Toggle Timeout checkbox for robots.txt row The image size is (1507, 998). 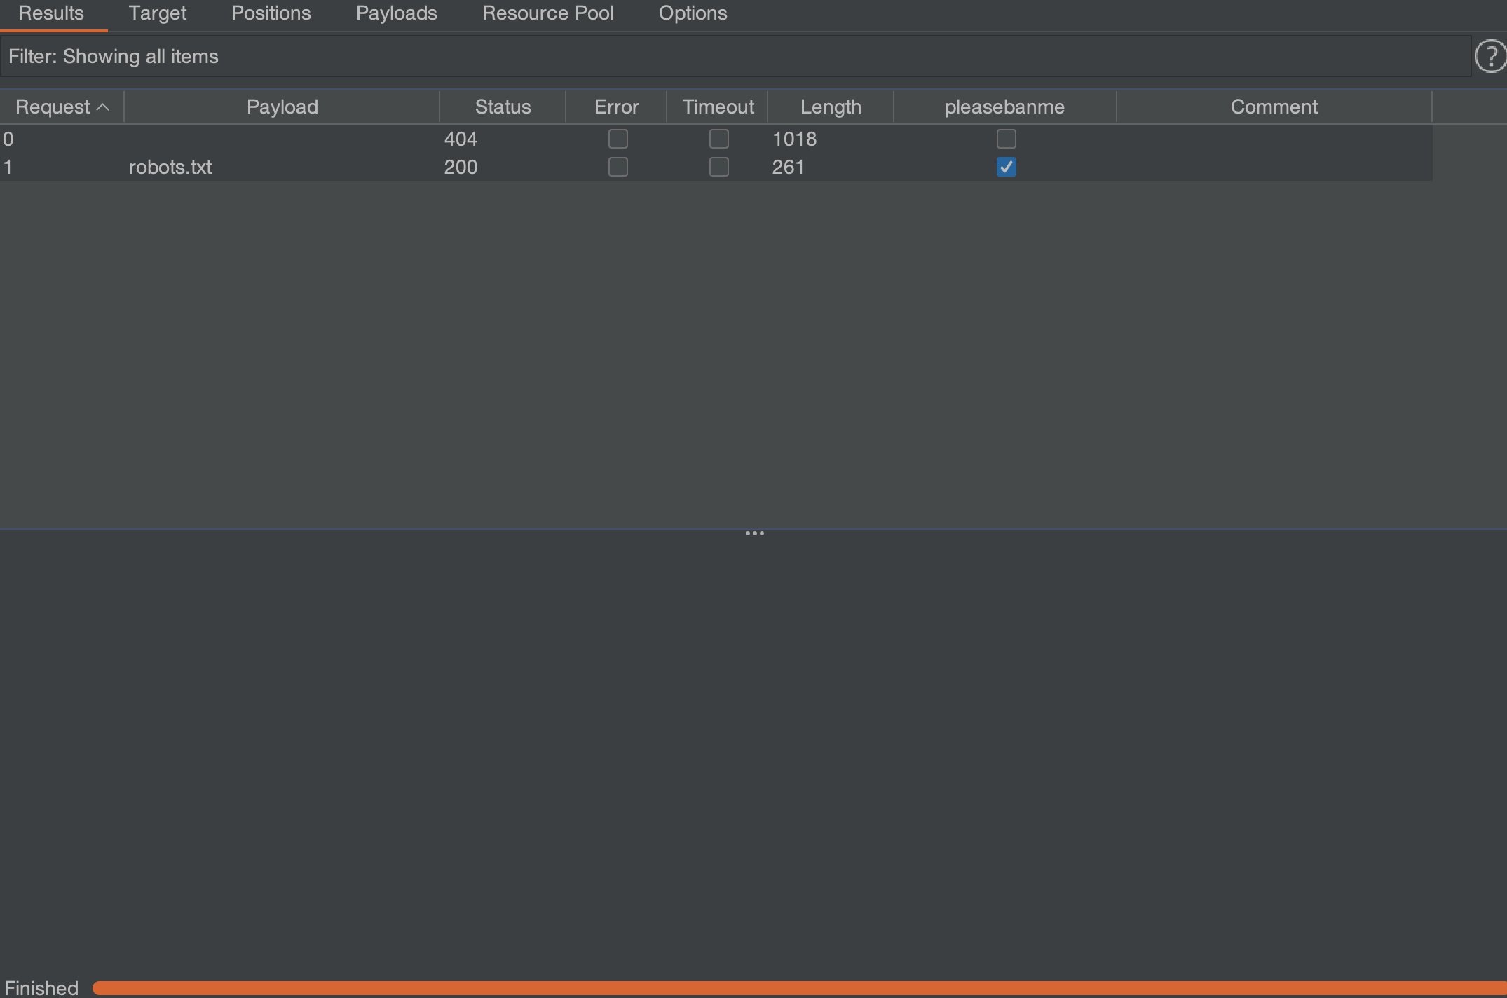718,167
